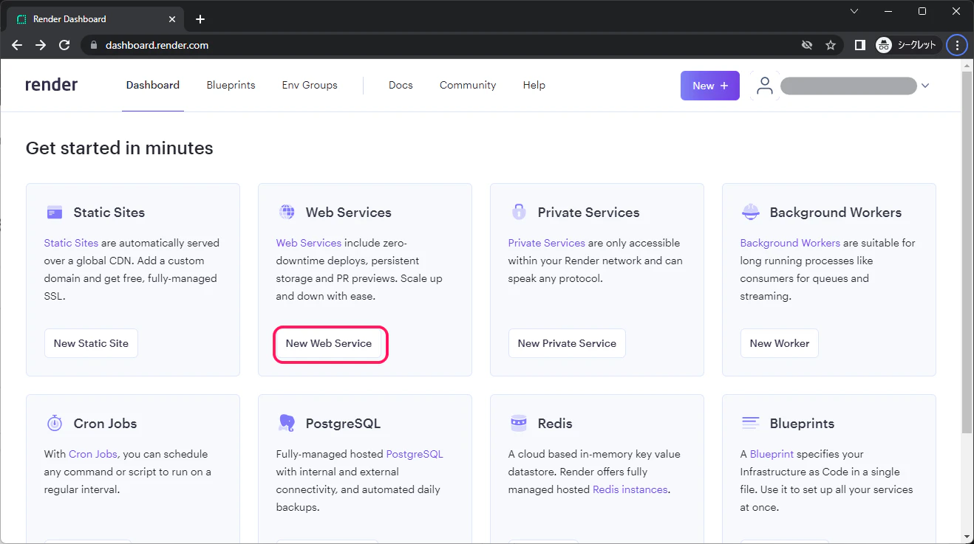Click the New Web Service button
This screenshot has height=544, width=974.
329,343
